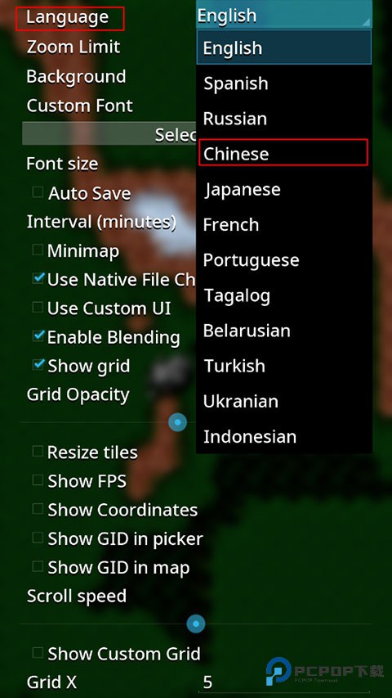Uncheck the Show grid option
This screenshot has height=698, width=392.
pos(38,365)
